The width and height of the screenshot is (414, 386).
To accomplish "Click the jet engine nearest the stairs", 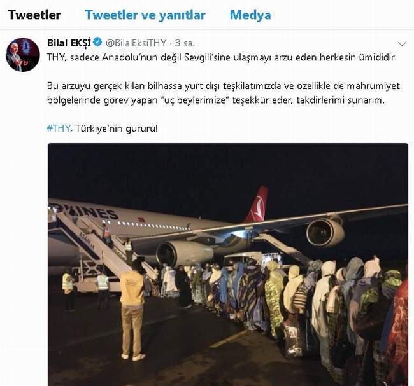I will 184,254.
